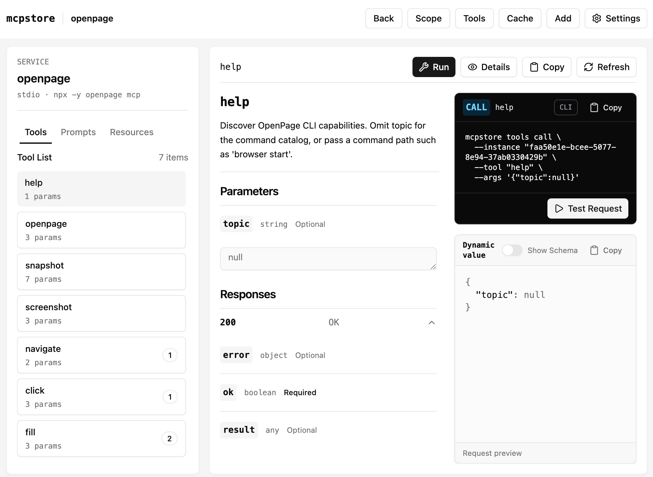The height and width of the screenshot is (477, 653).
Task: Click clipboard icon in Dynamic value panel
Action: click(594, 250)
